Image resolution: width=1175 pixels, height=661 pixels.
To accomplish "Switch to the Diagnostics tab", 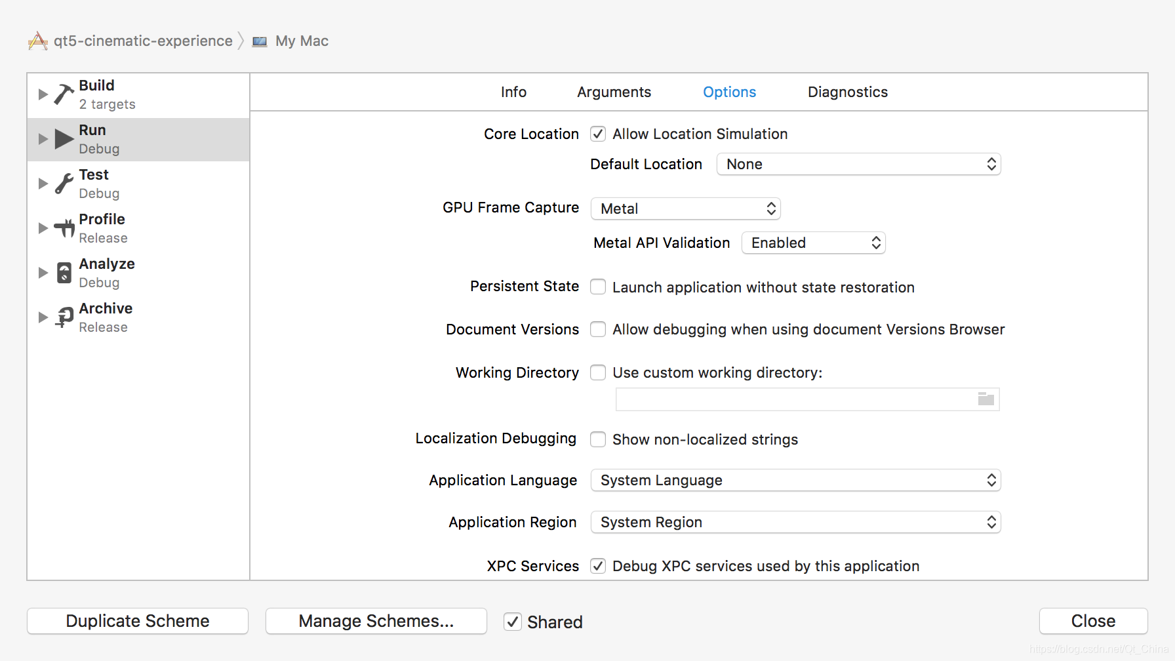I will tap(848, 92).
